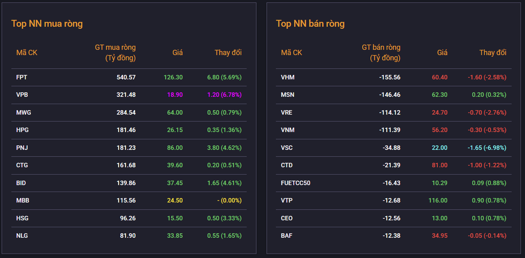Select the HSG stock ticker

[22, 218]
